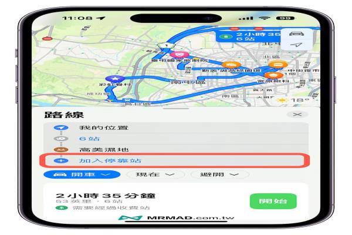The width and height of the screenshot is (352, 235).
Task: Open the 開車 travel mode dropdown
Action: (82, 174)
